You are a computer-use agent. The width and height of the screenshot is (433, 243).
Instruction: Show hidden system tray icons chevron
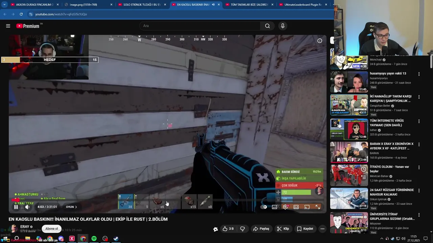pyautogui.click(x=382, y=239)
